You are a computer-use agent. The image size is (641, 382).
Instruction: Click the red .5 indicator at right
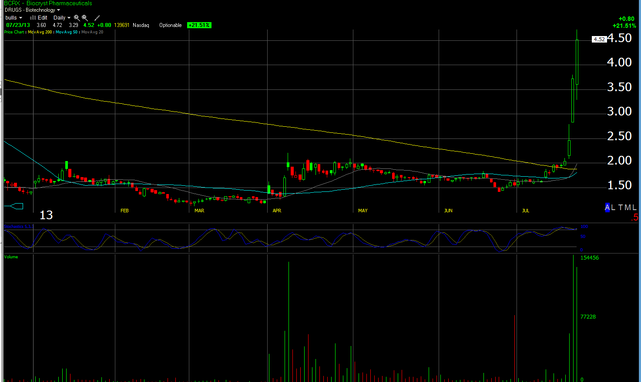coord(635,217)
